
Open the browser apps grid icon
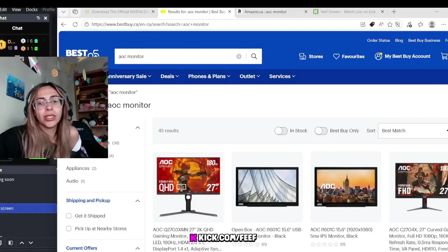pyautogui.click(x=363, y=24)
